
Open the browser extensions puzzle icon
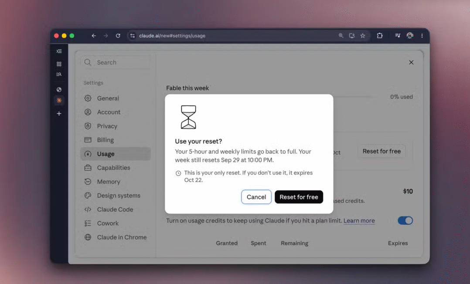[x=380, y=36]
